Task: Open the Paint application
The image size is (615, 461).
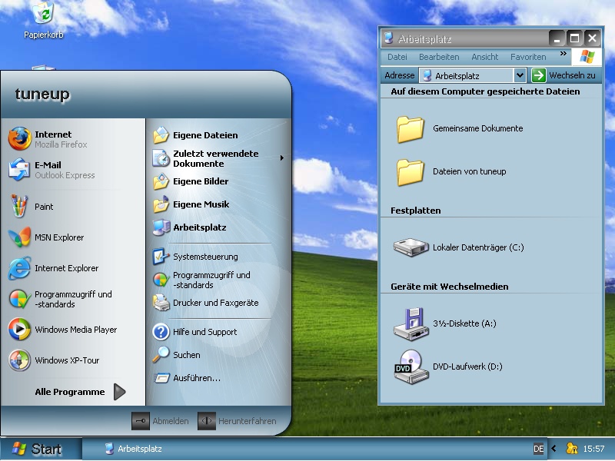Action: pos(44,207)
